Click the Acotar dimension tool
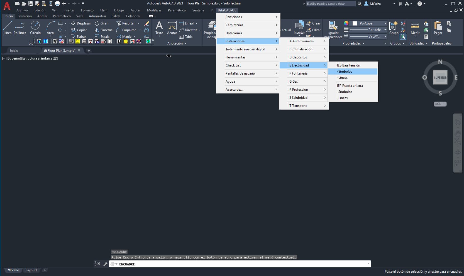Screen dimensions: 464x276 (x=172, y=28)
